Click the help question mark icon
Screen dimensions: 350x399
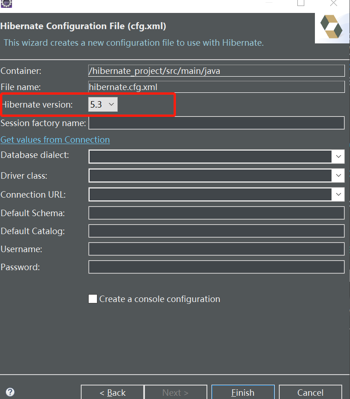tap(10, 392)
